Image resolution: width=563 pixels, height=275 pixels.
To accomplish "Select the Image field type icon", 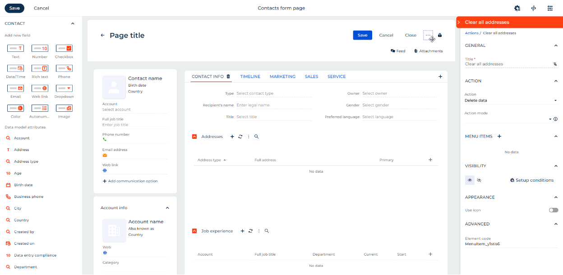I will (x=64, y=108).
